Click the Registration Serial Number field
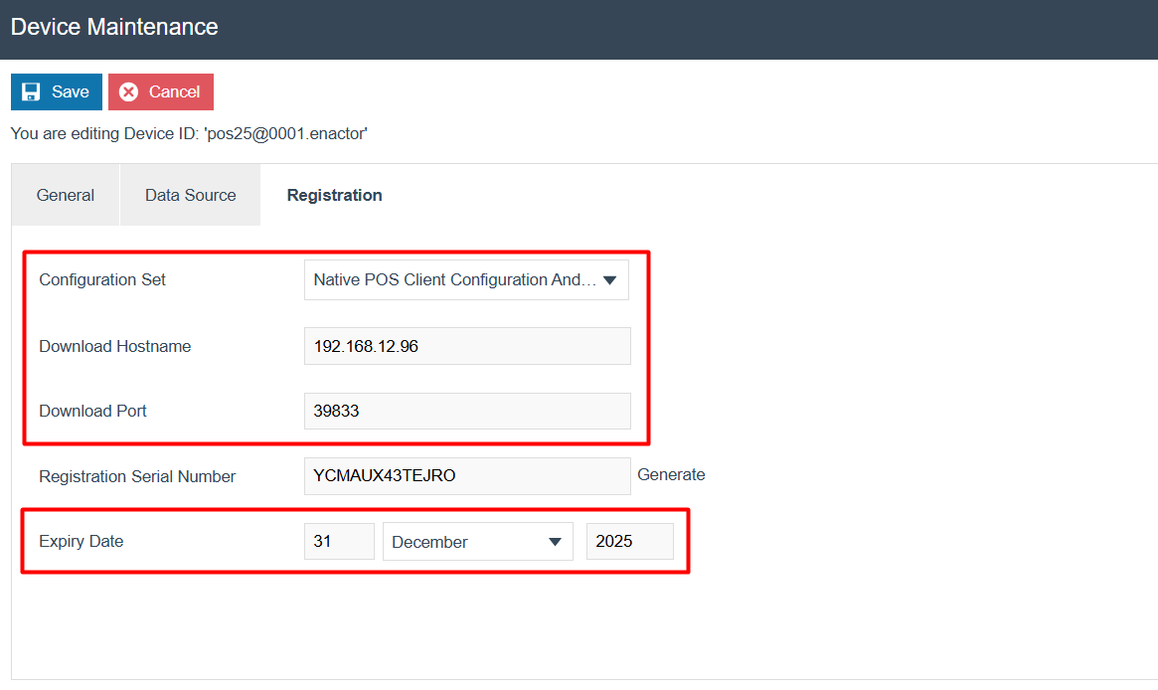1158x690 pixels. [466, 475]
